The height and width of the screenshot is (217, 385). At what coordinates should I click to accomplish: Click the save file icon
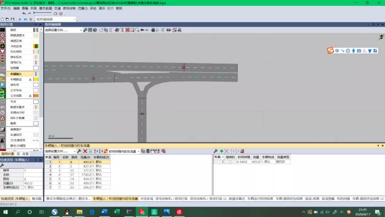point(12,19)
